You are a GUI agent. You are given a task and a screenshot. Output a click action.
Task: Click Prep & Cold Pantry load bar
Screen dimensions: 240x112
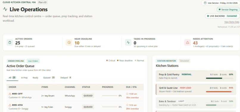[x=219, y=78]
